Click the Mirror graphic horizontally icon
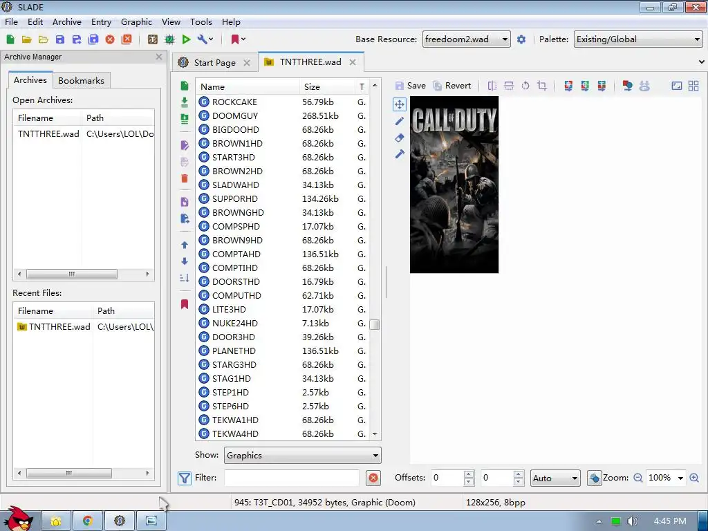The height and width of the screenshot is (531, 708). pos(492,86)
